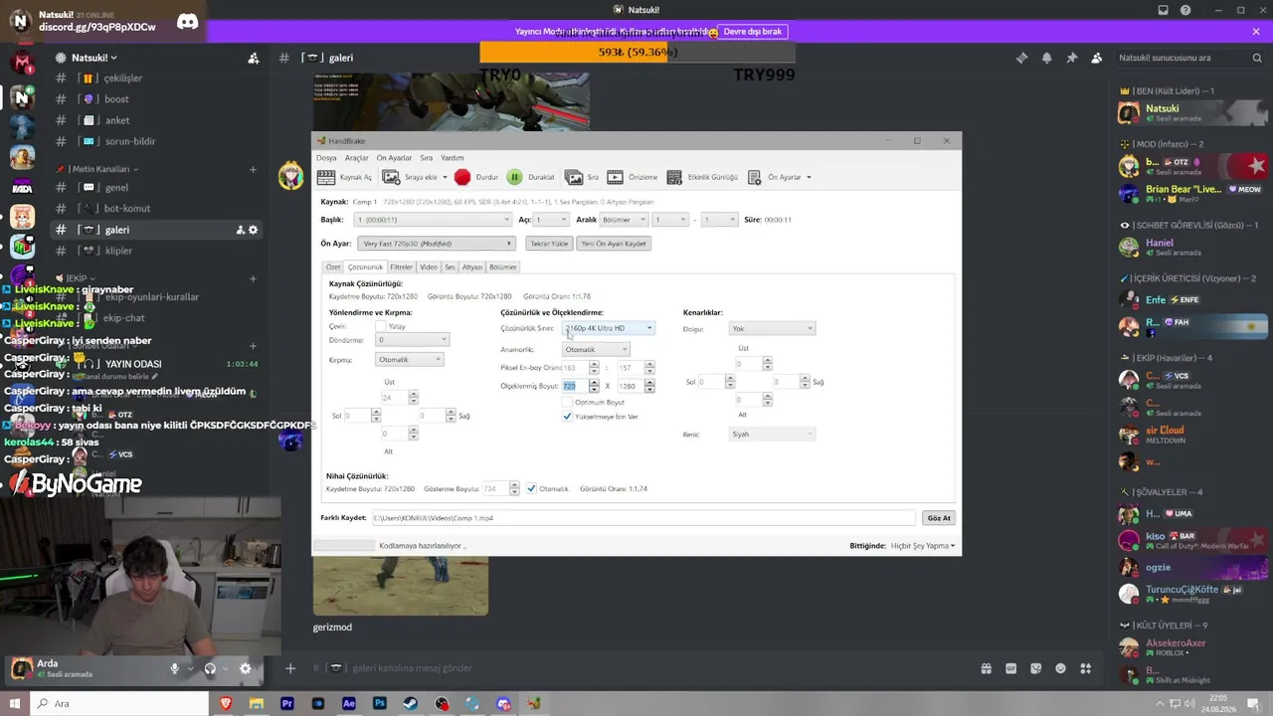The height and width of the screenshot is (716, 1273).
Task: Open the Natsuki! server name dropdown
Action: [94, 58]
